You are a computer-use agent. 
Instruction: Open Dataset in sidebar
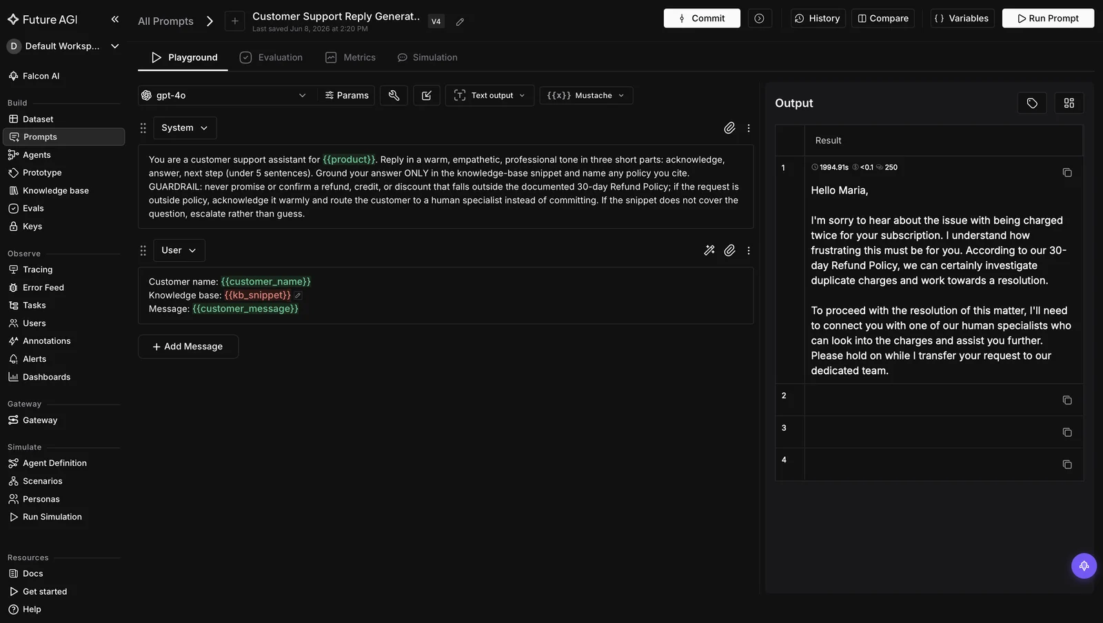tap(63, 119)
